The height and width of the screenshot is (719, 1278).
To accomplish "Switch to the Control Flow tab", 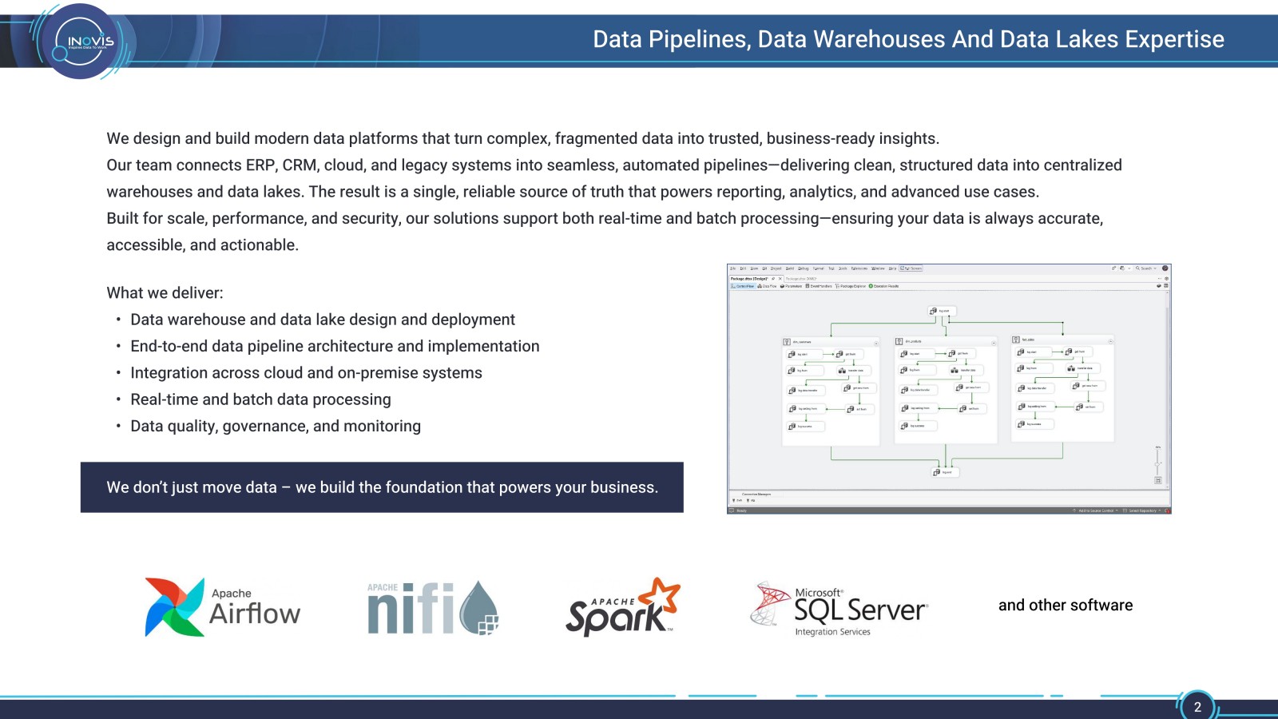I will pos(742,286).
